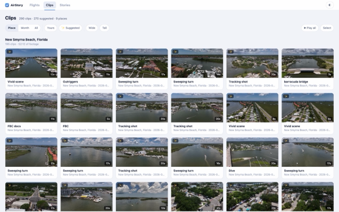The image size is (339, 212).
Task: Open the Flights tab
Action: click(x=34, y=5)
